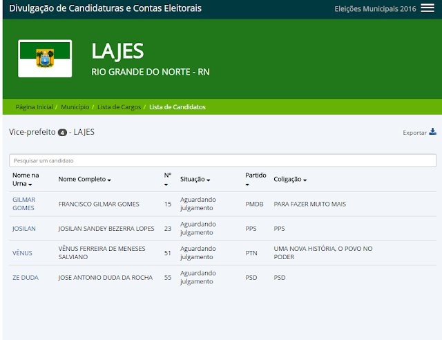442x340 pixels.
Task: Click the Rio Grande do Norte flag image
Action: coord(45,59)
